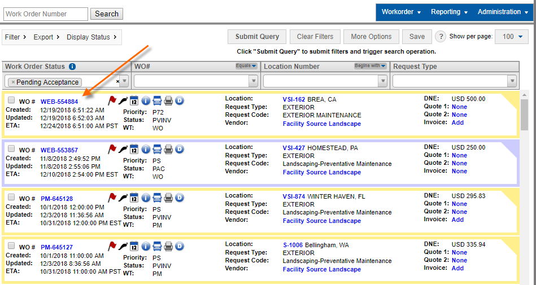Click the blue print-view icon for WEB-554884
This screenshot has height=285, width=536.
tap(157, 101)
